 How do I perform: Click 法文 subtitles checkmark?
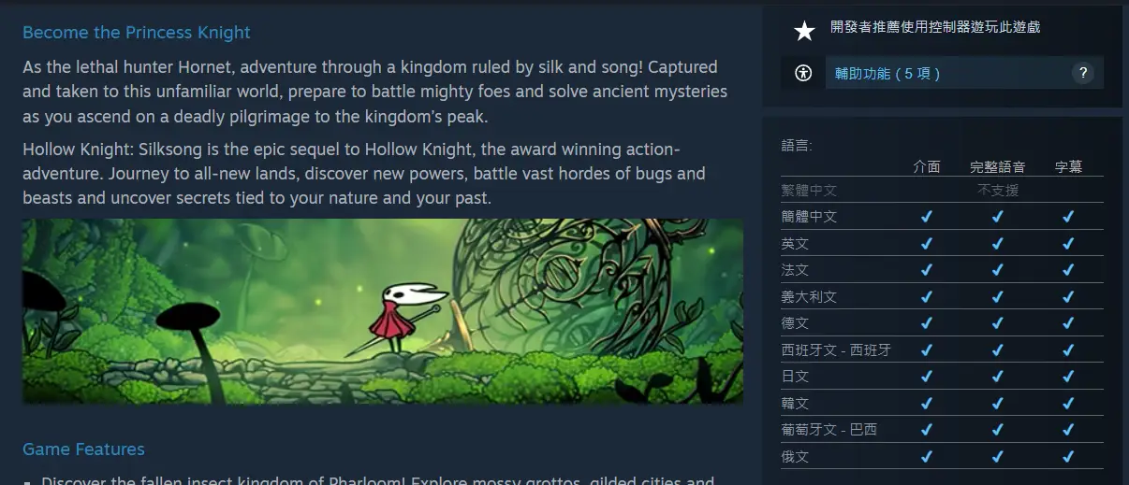tap(1068, 270)
